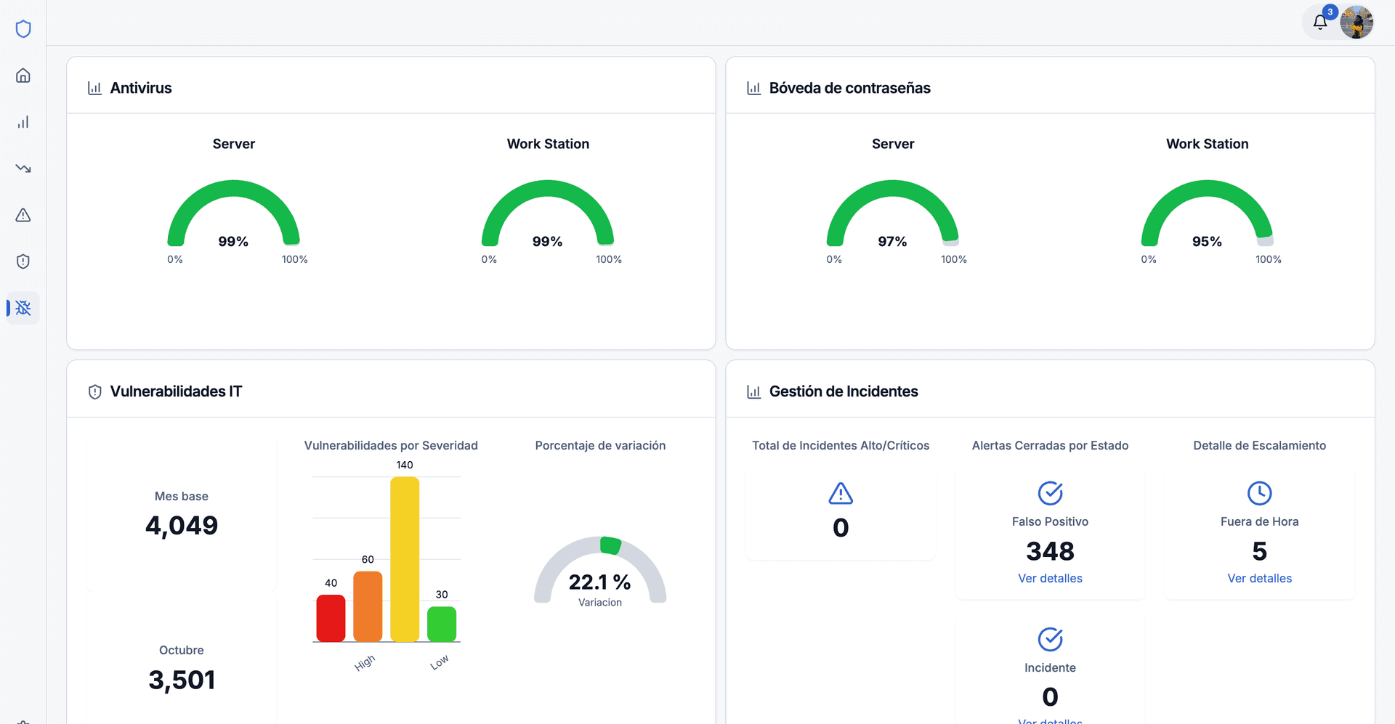Viewport: 1395px width, 724px height.
Task: Open the Home page from the sidebar
Action: [x=23, y=76]
